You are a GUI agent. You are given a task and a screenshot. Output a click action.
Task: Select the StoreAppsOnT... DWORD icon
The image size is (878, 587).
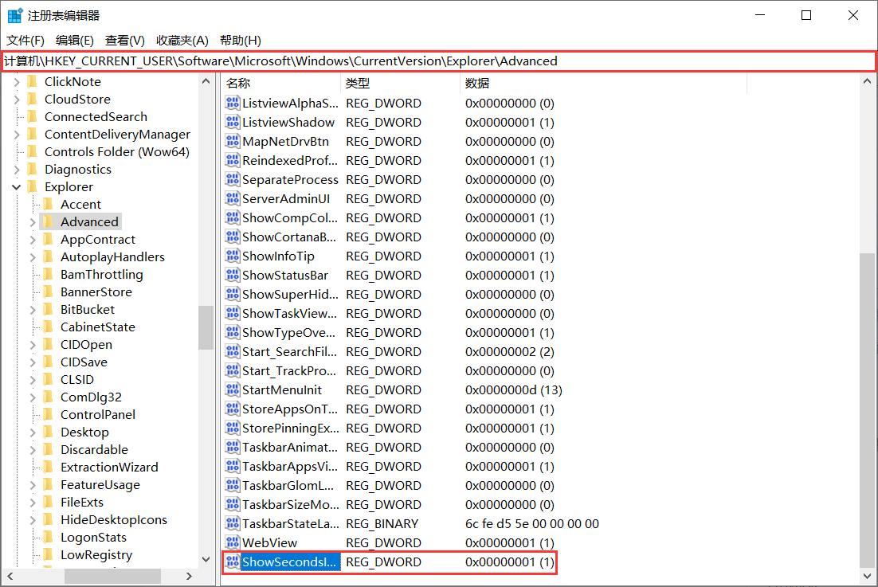233,409
